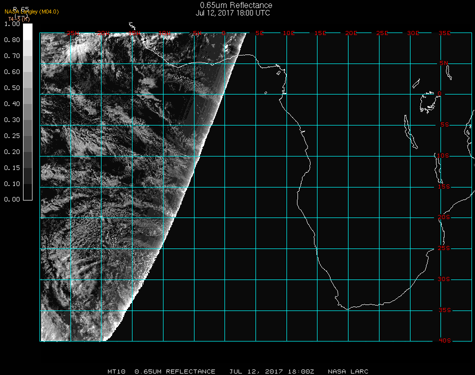This screenshot has height=375, width=475.
Task: Click the 20W longitude label
Action: (103, 33)
